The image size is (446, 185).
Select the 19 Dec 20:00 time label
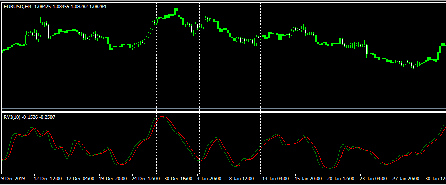113,179
